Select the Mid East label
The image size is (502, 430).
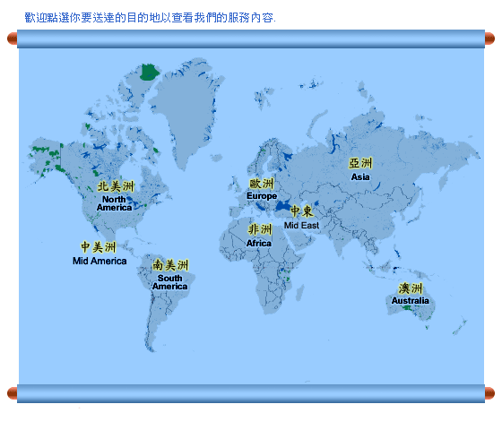pyautogui.click(x=301, y=226)
